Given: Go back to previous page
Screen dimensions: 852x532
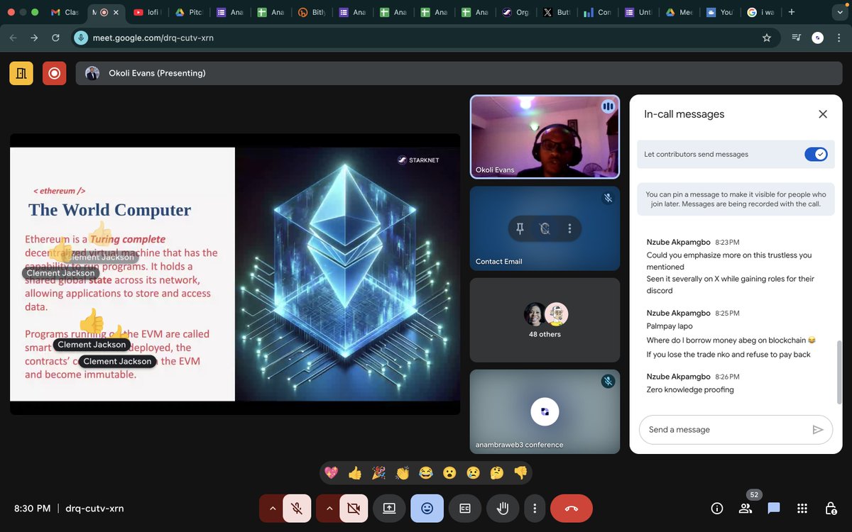Looking at the screenshot, I should (13, 38).
